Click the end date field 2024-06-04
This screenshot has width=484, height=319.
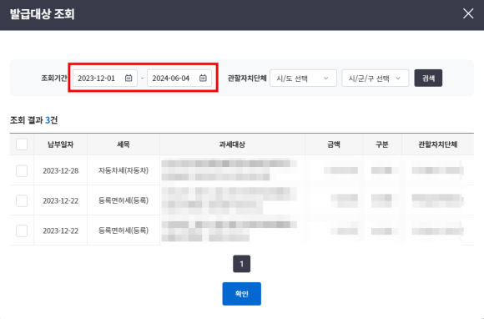click(179, 78)
